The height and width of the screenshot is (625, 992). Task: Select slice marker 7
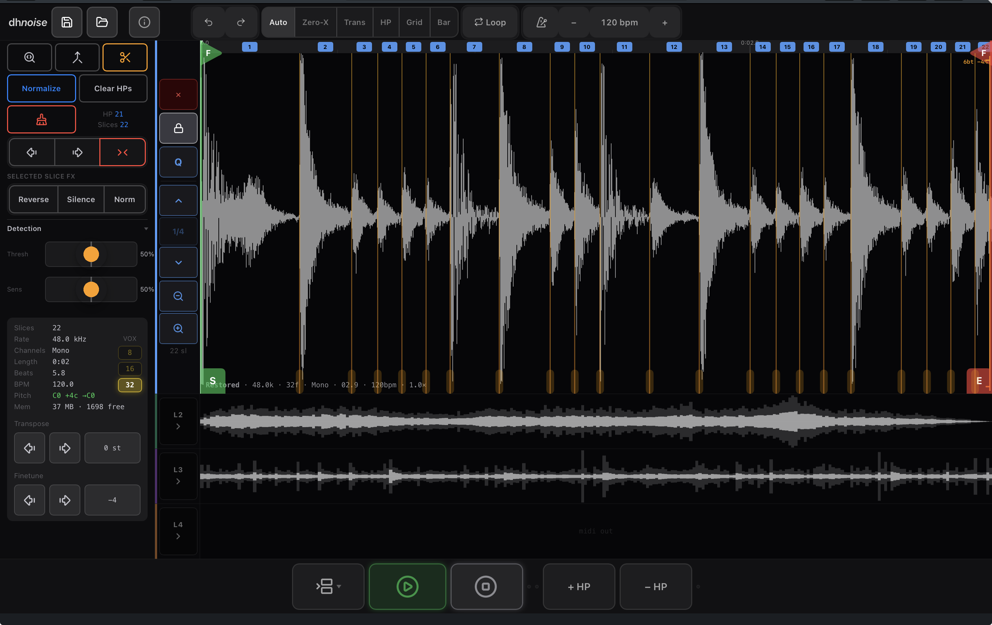(474, 47)
